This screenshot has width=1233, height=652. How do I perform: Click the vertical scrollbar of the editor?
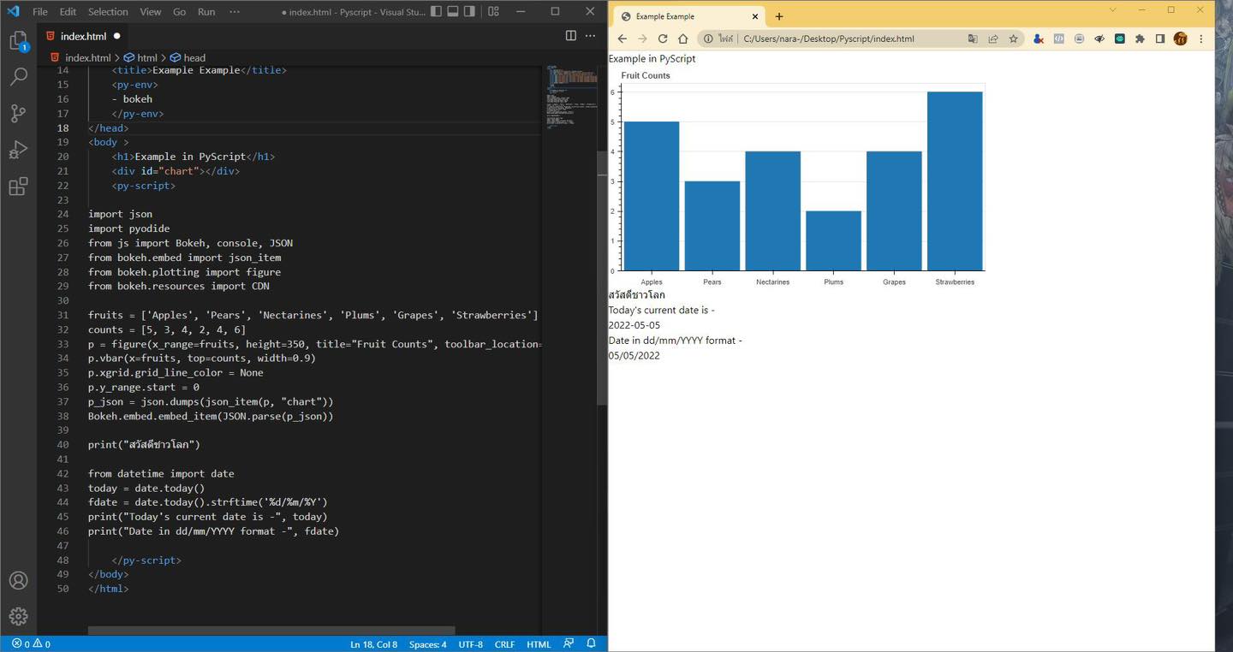[x=602, y=278]
